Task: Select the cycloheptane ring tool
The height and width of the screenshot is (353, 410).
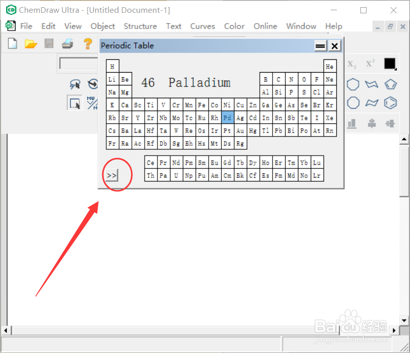Action: coord(353,84)
